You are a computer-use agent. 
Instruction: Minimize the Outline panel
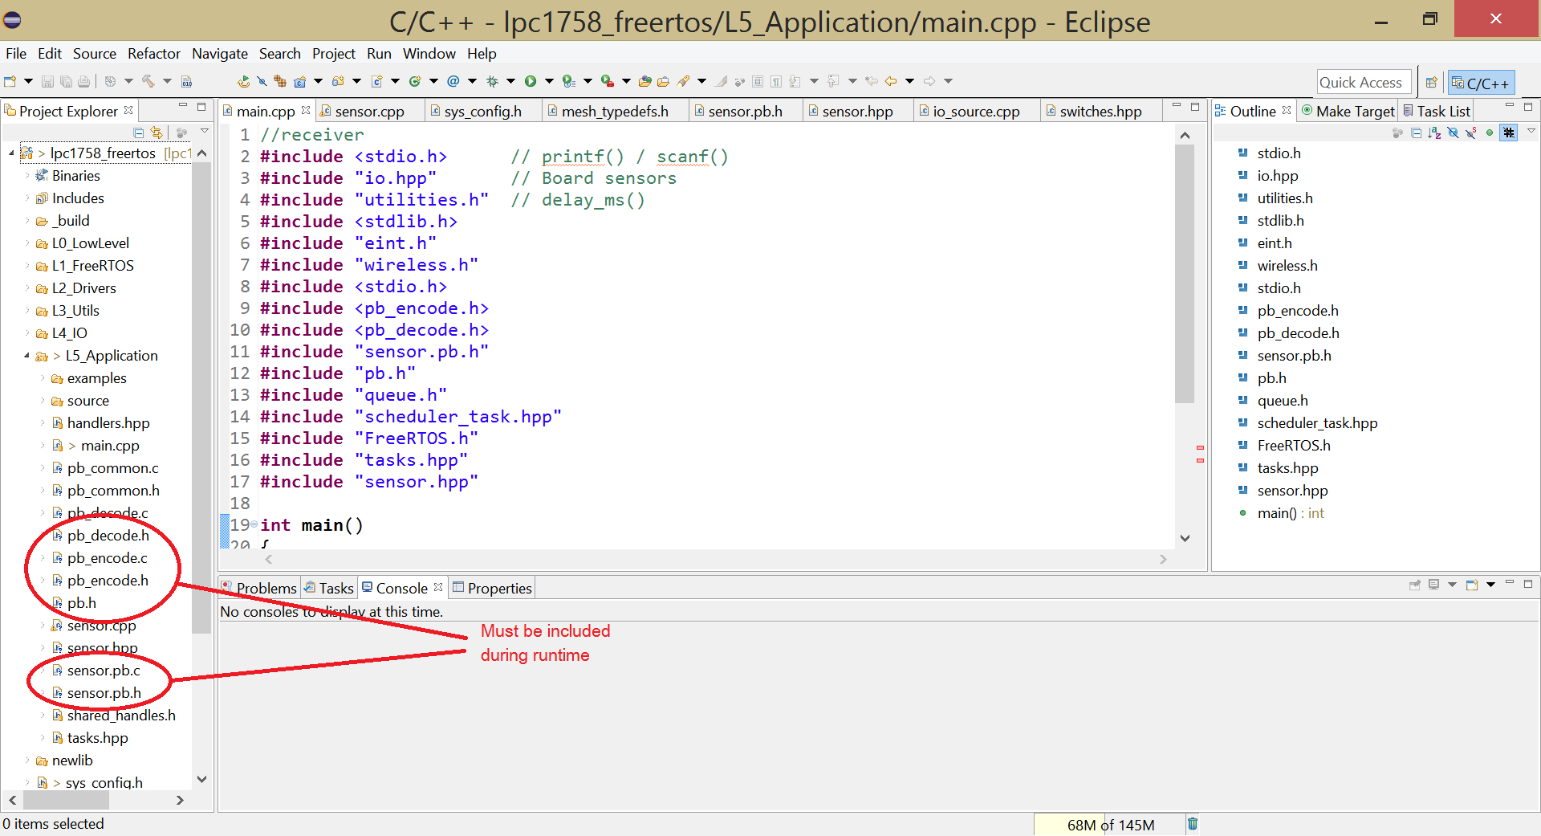[1510, 104]
